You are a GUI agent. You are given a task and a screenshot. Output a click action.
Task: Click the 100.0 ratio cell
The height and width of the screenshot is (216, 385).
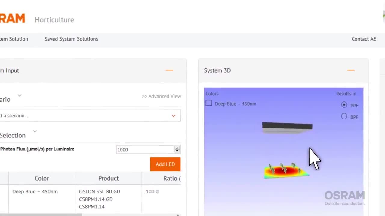pyautogui.click(x=162, y=199)
